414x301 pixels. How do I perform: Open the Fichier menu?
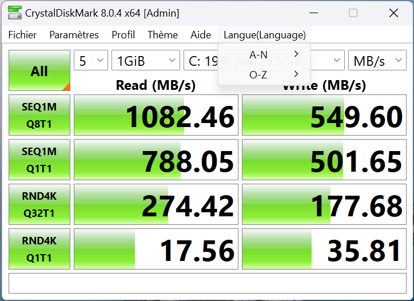coord(22,35)
